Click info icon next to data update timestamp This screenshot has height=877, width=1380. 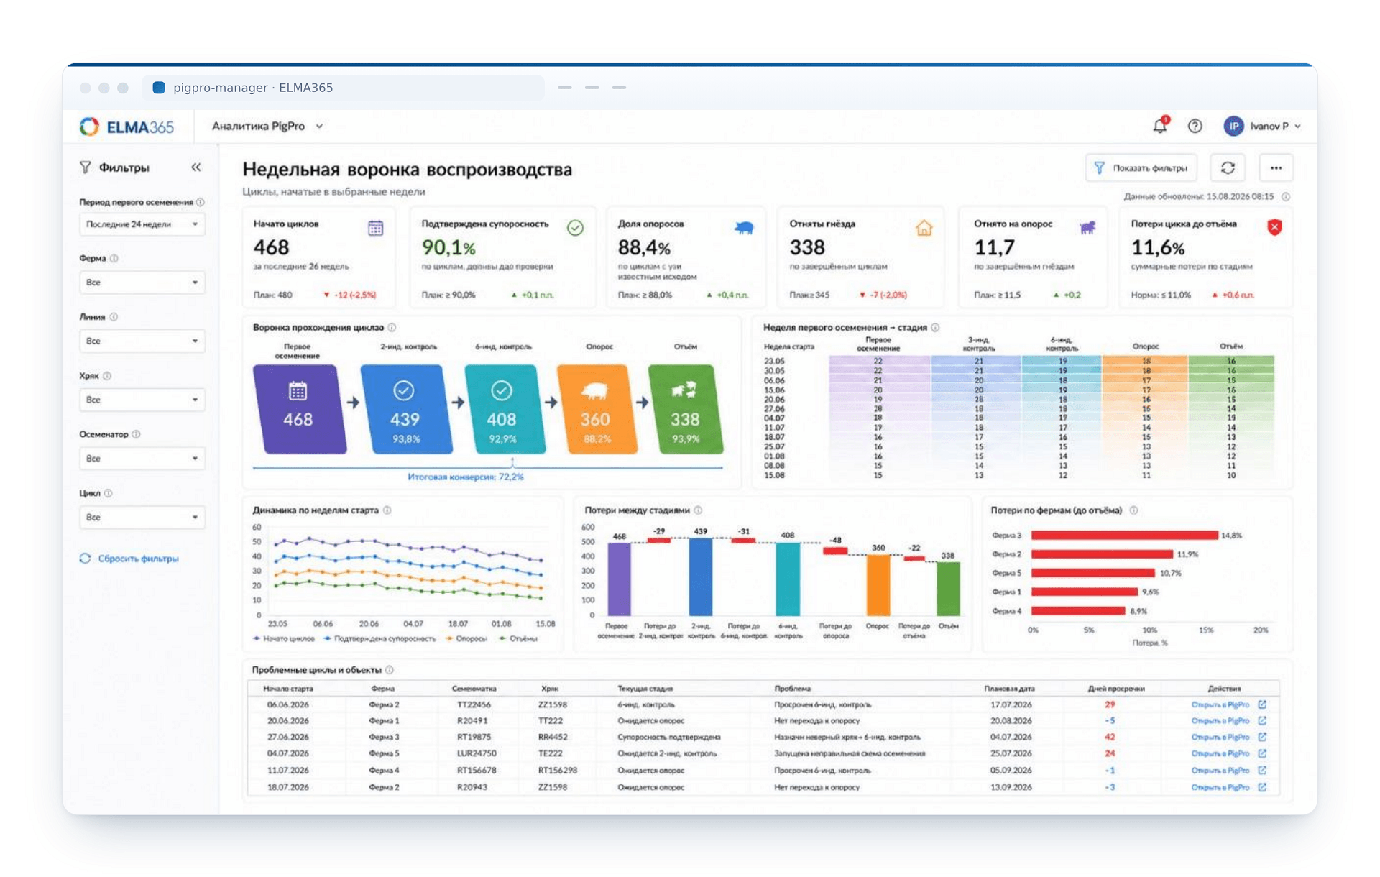[x=1285, y=196]
